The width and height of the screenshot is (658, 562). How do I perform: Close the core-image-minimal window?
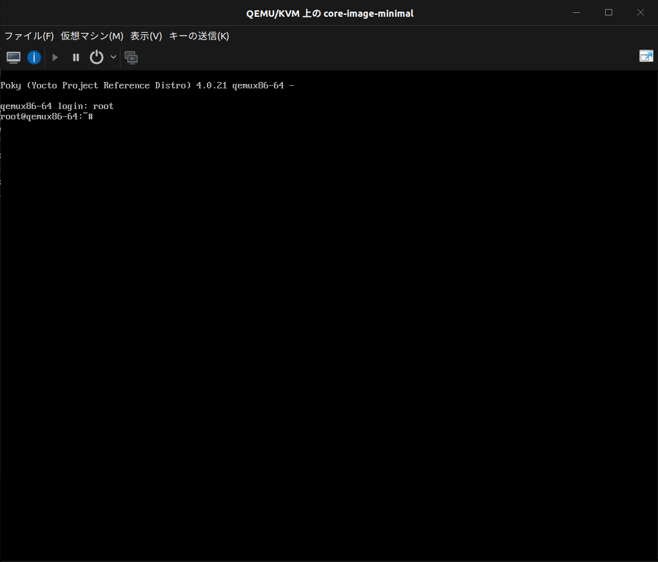641,13
